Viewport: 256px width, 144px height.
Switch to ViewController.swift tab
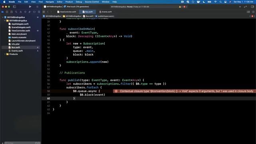(67, 12)
